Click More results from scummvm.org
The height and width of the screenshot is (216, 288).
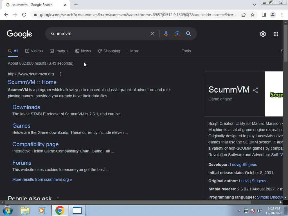coord(42,179)
